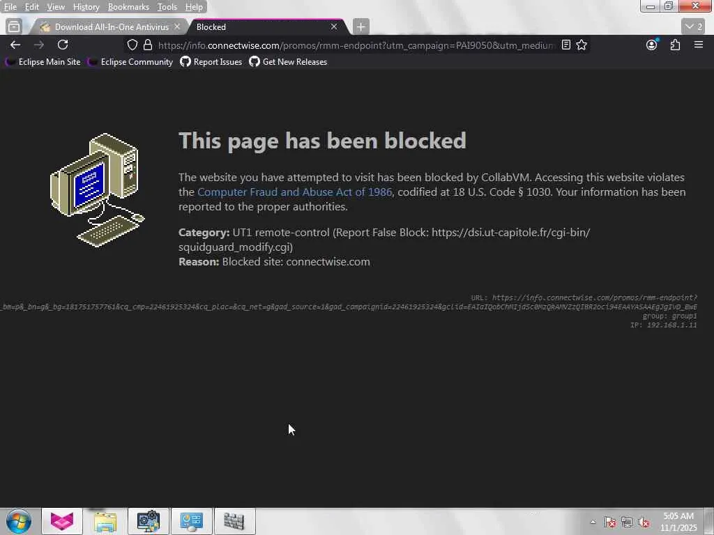The height and width of the screenshot is (535, 714).
Task: Click the address bar URL field
Action: pos(355,45)
